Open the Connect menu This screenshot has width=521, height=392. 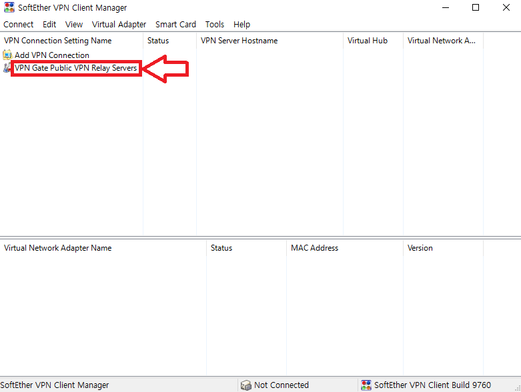click(x=18, y=24)
